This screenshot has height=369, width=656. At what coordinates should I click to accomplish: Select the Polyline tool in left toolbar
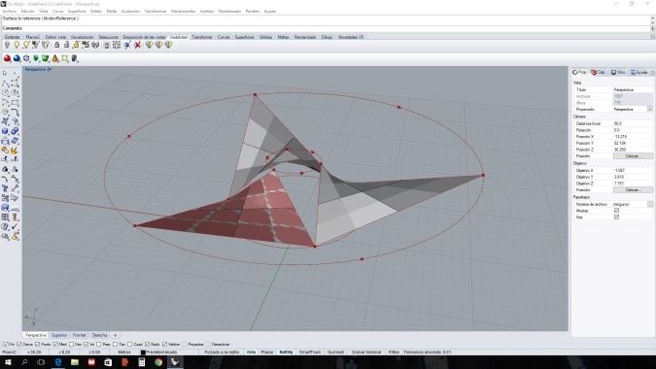click(x=6, y=84)
